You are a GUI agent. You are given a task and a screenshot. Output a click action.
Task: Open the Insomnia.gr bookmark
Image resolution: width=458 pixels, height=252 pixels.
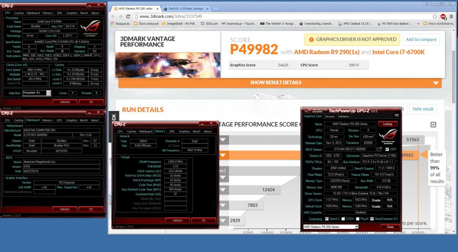click(x=239, y=24)
